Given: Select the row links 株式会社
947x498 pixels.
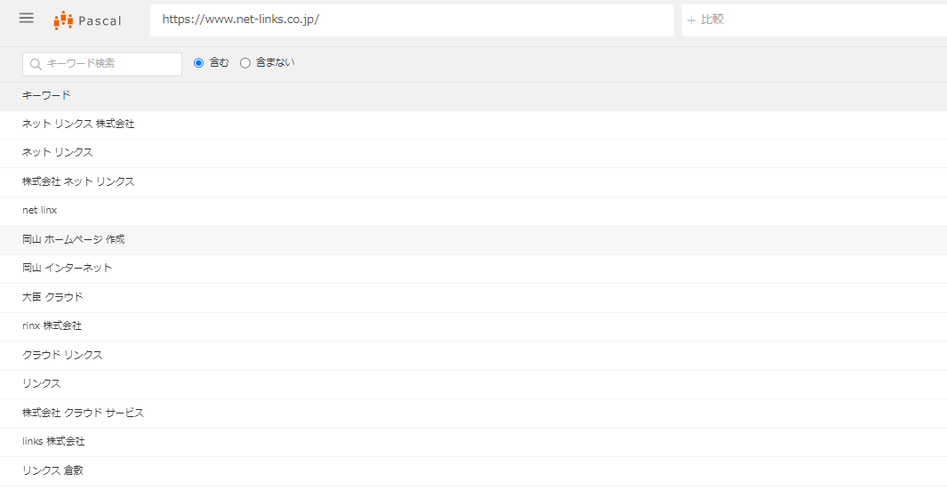Looking at the screenshot, I should 473,442.
